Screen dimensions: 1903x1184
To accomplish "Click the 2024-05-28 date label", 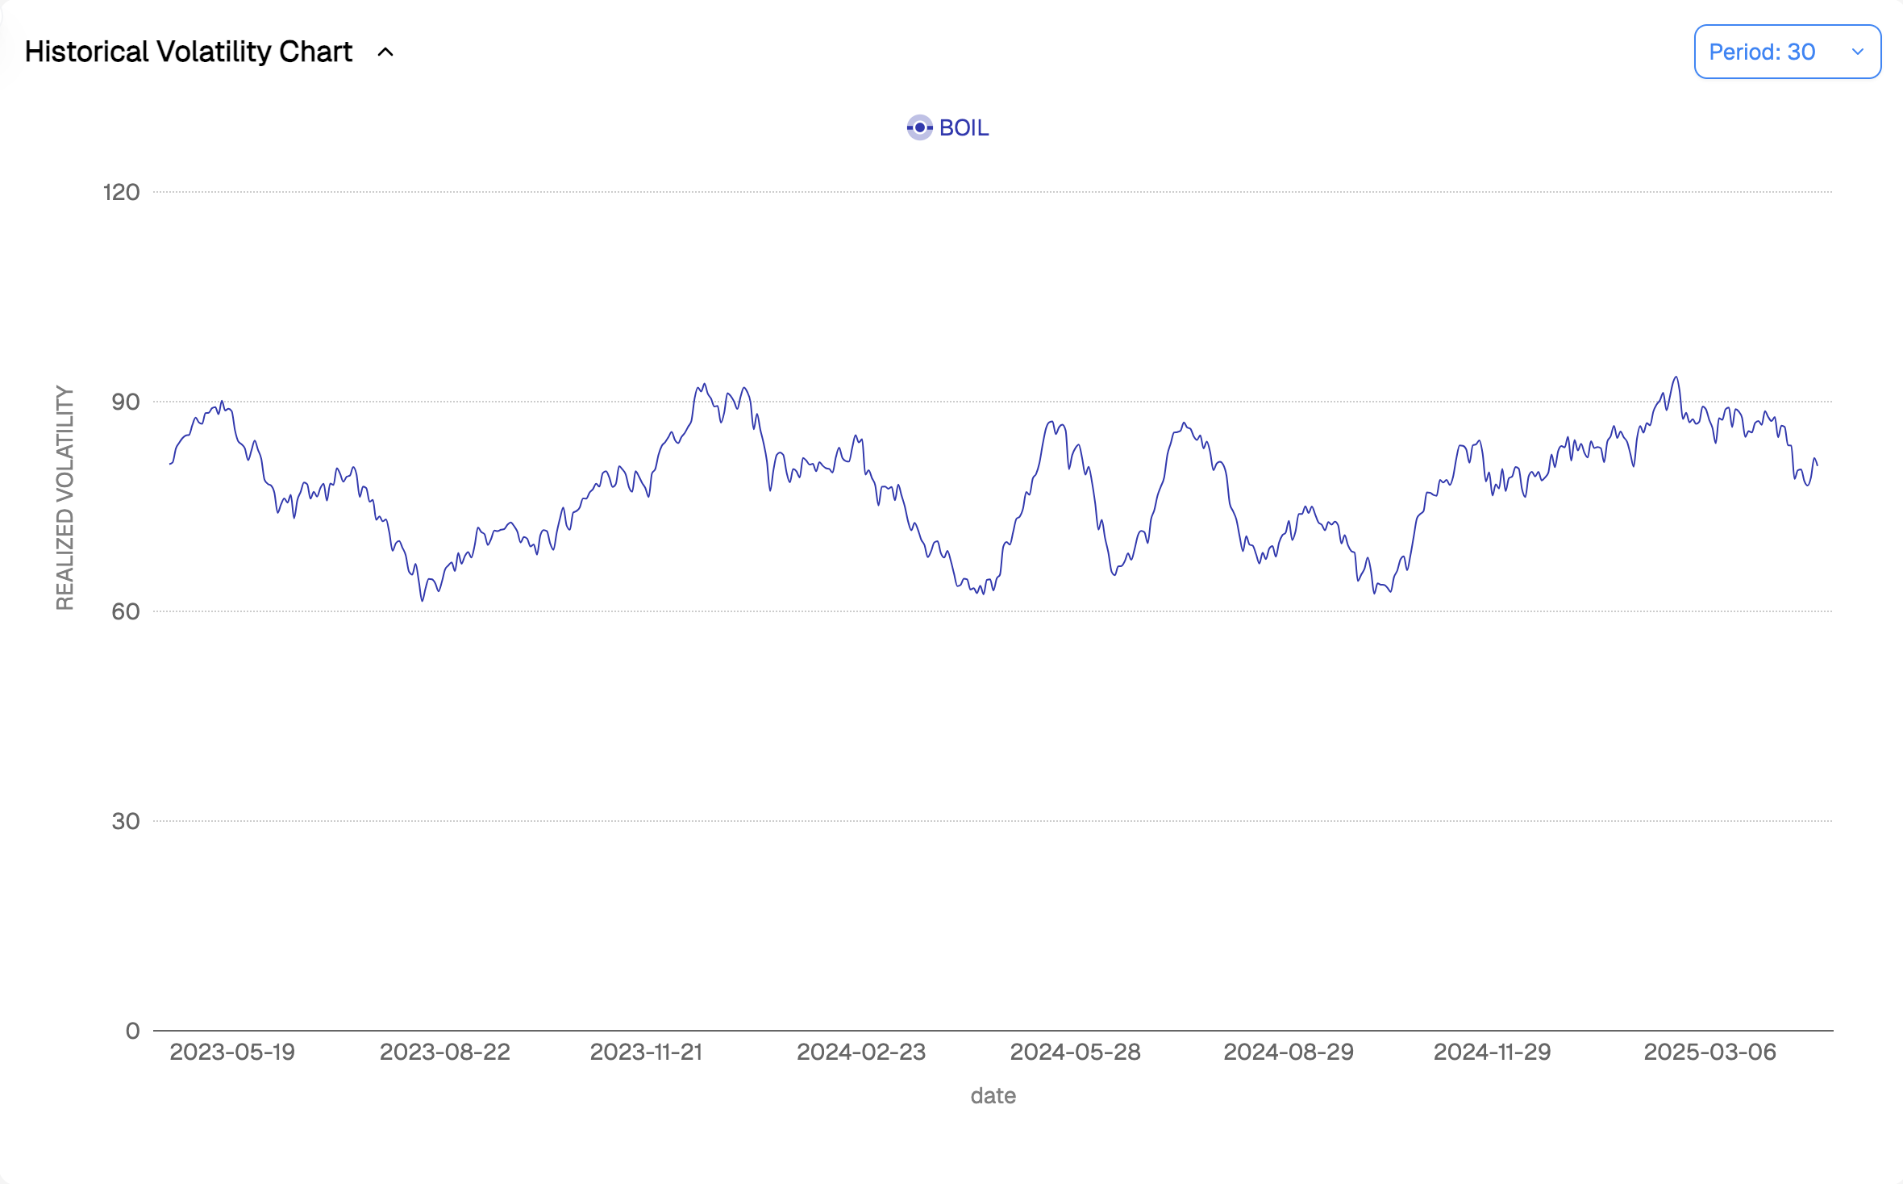I will click(1075, 1052).
